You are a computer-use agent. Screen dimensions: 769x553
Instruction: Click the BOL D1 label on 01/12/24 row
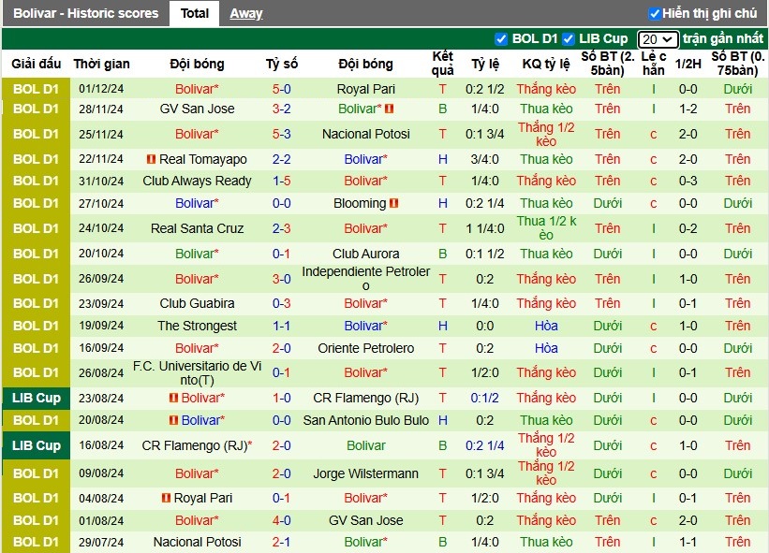[37, 89]
